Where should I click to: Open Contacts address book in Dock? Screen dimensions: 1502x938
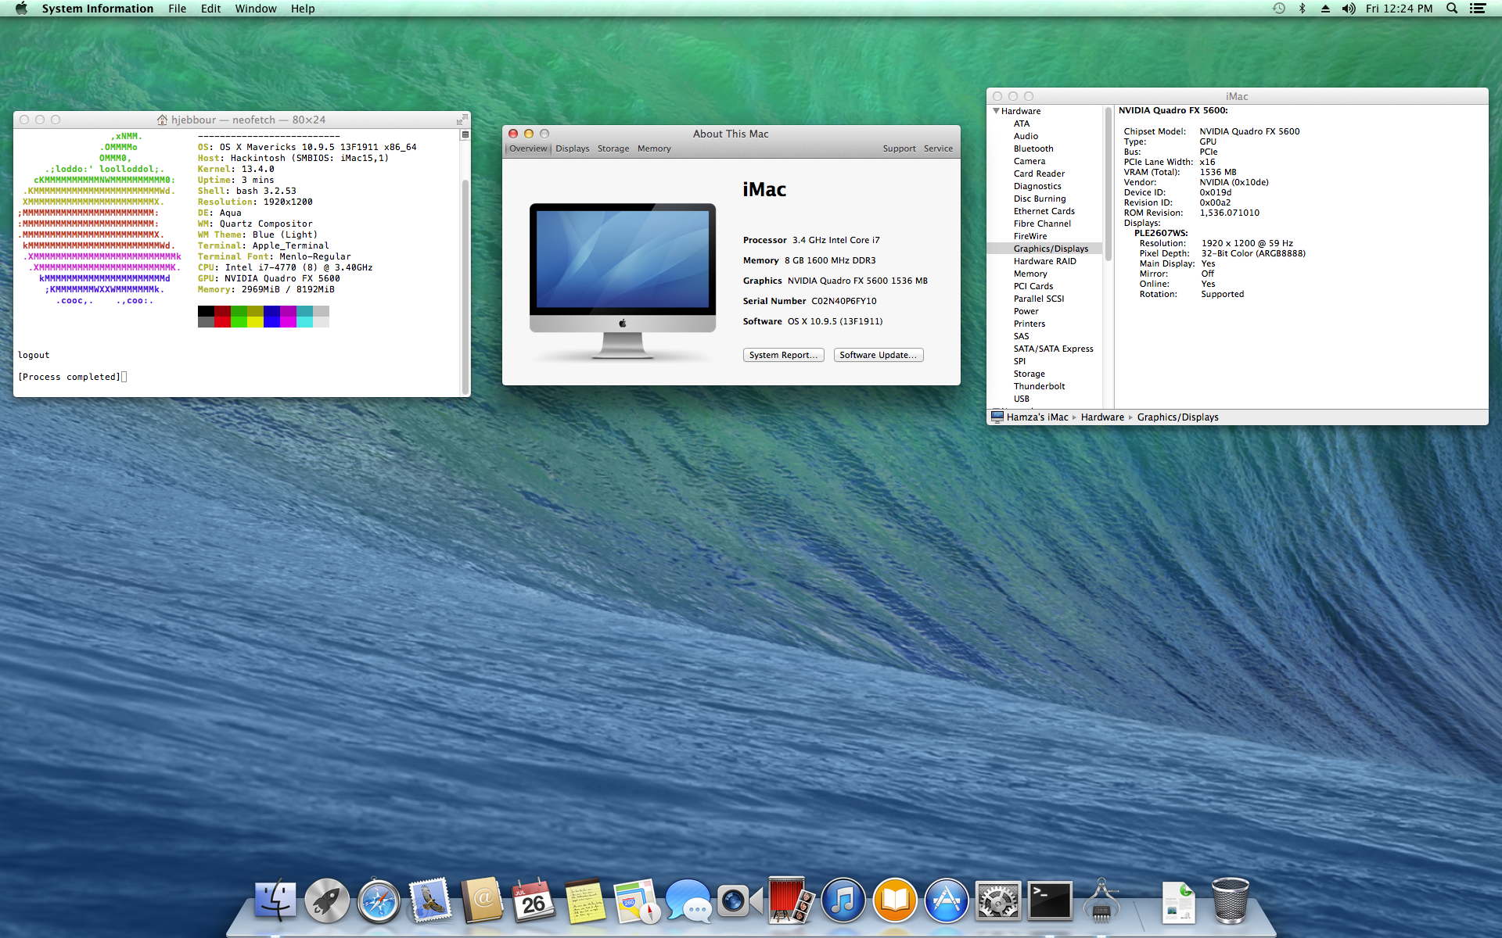(482, 900)
